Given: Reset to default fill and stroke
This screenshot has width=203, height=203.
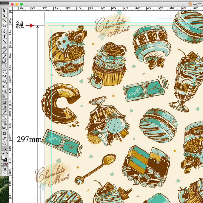Looking at the screenshot, I should [x=2, y=153].
